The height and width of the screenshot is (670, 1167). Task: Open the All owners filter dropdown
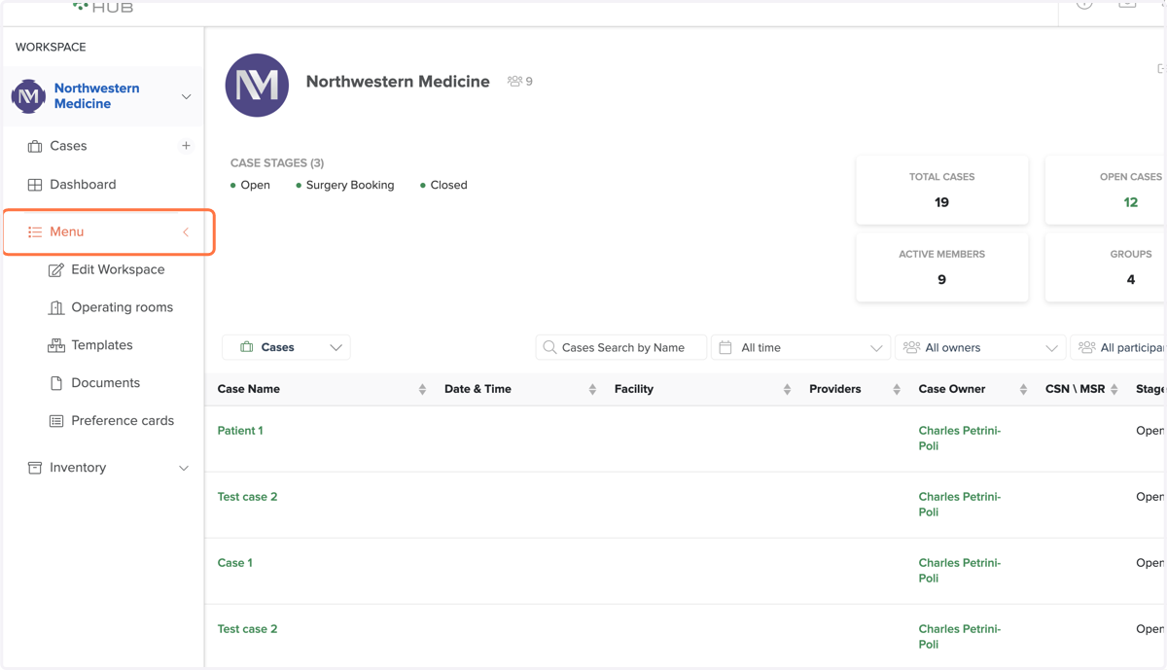(x=980, y=347)
